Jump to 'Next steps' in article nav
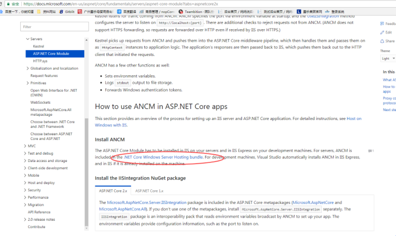 pyautogui.click(x=389, y=110)
